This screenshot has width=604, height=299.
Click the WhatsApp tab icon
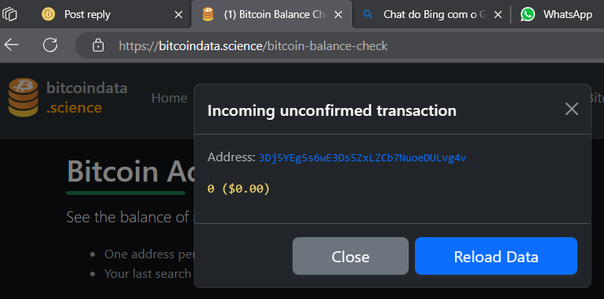point(528,15)
